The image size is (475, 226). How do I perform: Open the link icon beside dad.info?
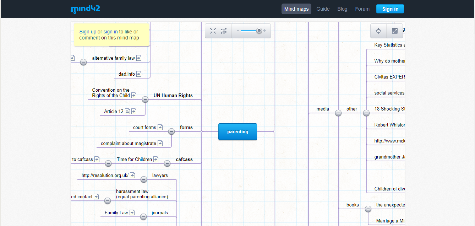(139, 74)
